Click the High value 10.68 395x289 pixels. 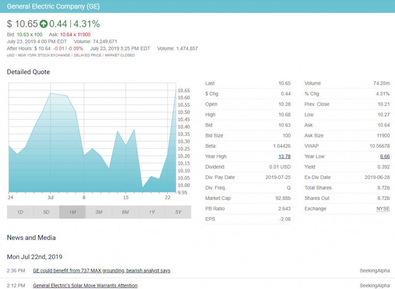coord(284,115)
